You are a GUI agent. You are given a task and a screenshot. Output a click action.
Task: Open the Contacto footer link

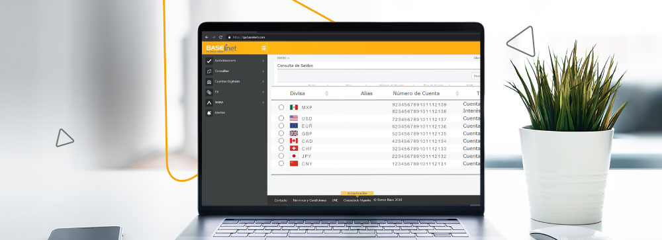coord(281,200)
